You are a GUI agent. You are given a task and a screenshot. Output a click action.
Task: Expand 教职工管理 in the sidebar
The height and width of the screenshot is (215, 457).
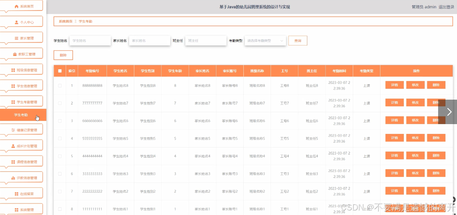[22, 54]
